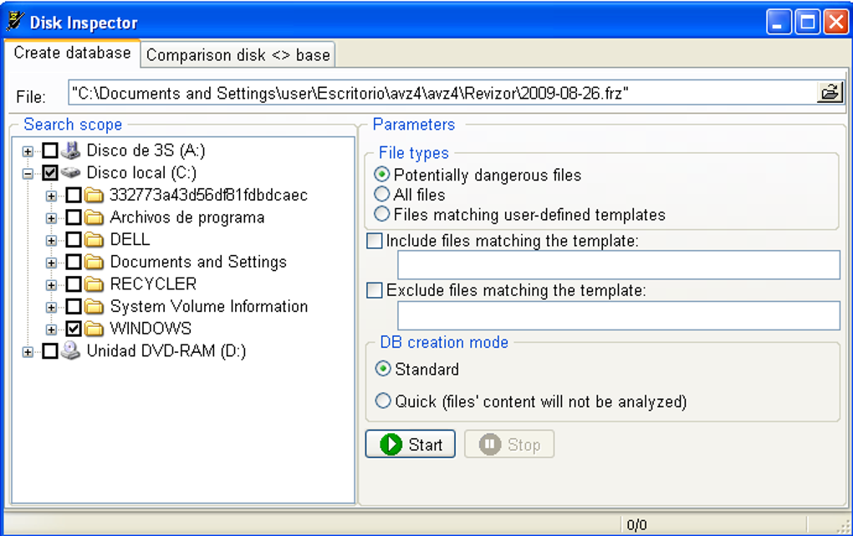Choose Quick DB creation mode
Screen dimensions: 853x536
click(x=383, y=401)
